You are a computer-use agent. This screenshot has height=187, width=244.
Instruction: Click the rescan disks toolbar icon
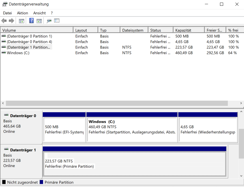tap(49, 21)
